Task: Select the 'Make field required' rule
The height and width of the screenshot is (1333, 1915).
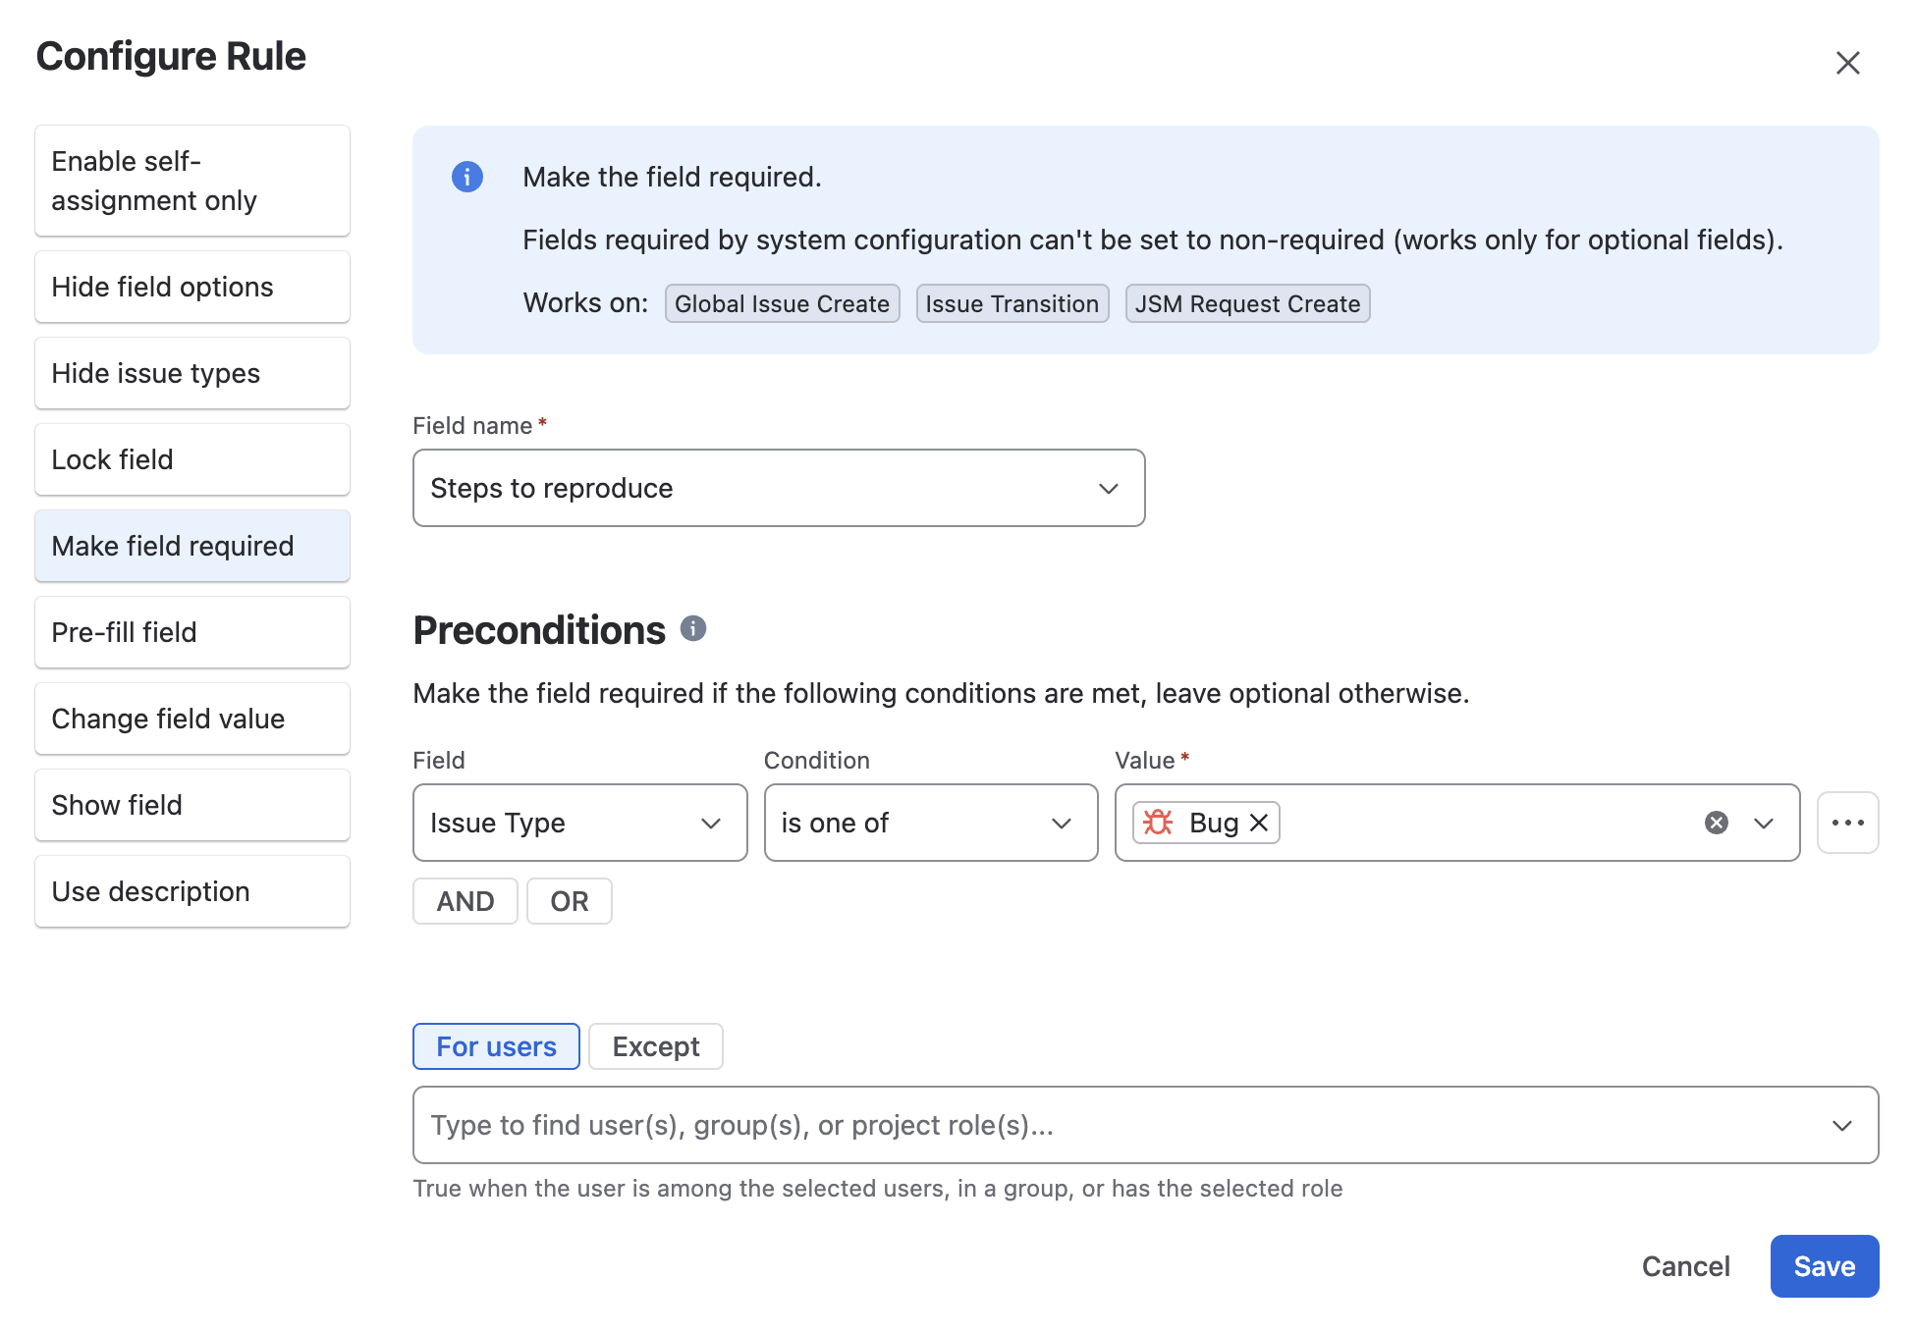Action: click(192, 546)
